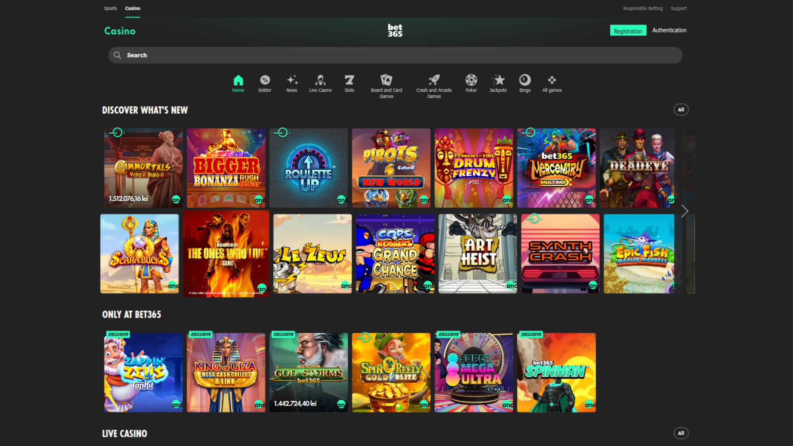Open the Bigger Bonanza Rush Express game

(x=226, y=168)
